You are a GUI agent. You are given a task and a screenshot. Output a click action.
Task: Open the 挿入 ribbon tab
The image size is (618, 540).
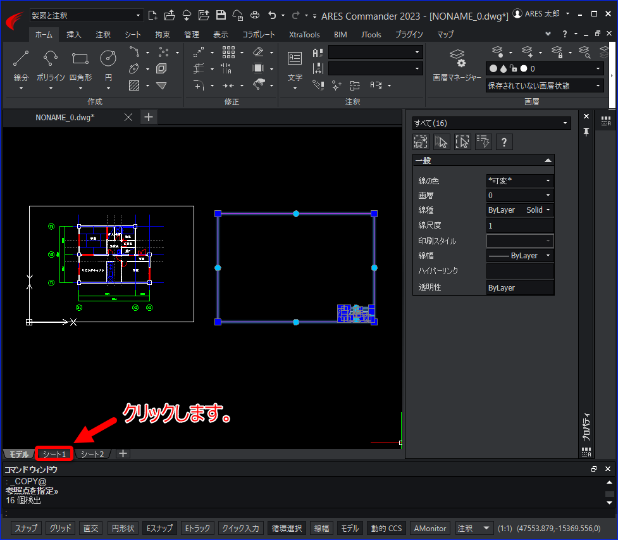pyautogui.click(x=74, y=35)
